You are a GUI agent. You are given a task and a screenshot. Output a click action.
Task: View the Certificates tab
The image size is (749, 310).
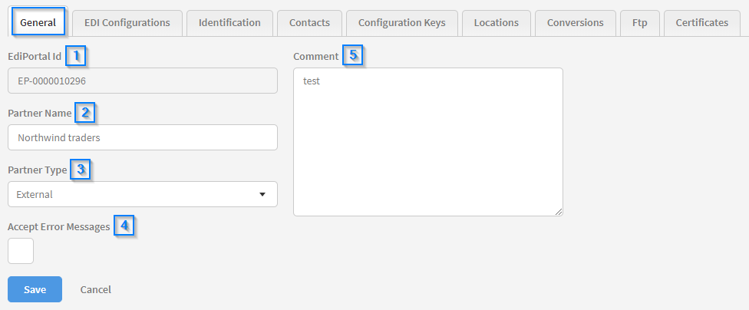click(x=701, y=22)
